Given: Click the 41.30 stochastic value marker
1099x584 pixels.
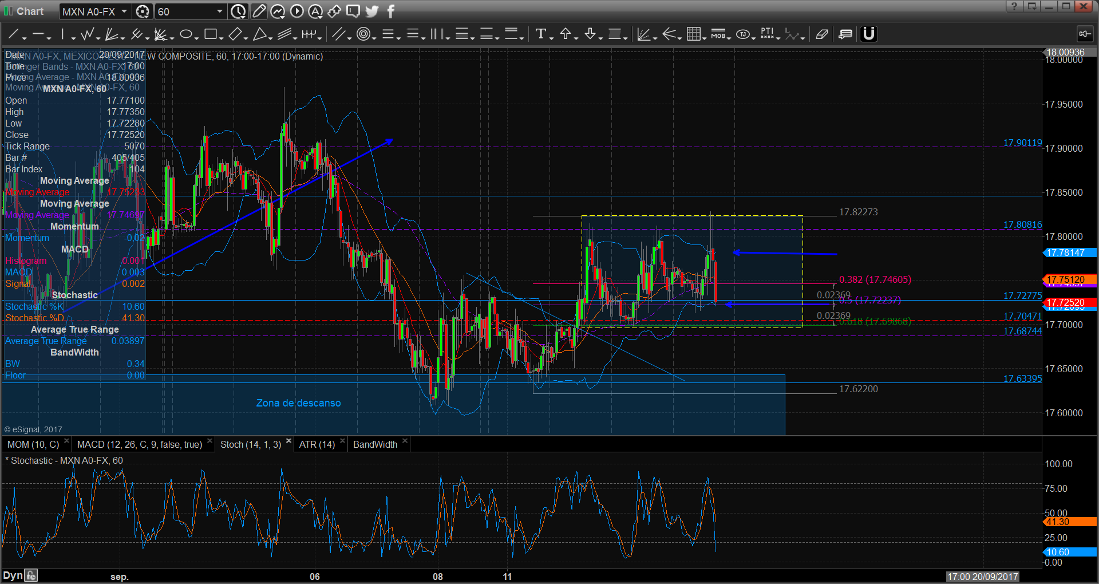Looking at the screenshot, I should (x=1070, y=522).
